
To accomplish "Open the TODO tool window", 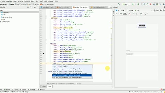I will (x=15, y=89).
